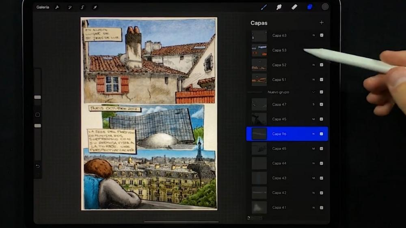The width and height of the screenshot is (406, 228).
Task: Close the Layers panel via Layers icon
Action: 310,7
